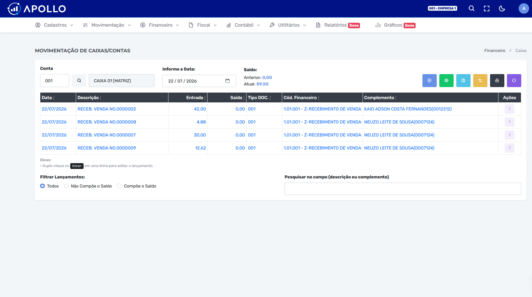Click the Entrada value 30,00
The width and height of the screenshot is (532, 297).
(200, 135)
